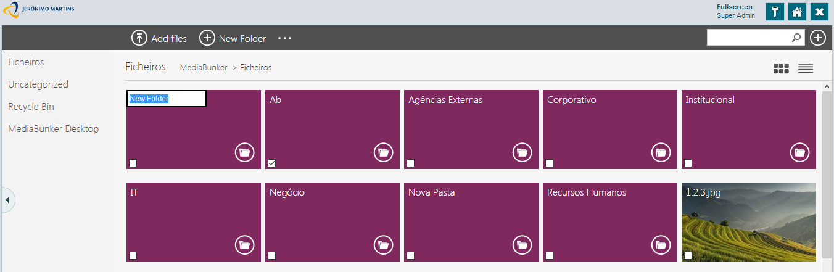
Task: Click the New Folder name field
Action: pyautogui.click(x=167, y=99)
